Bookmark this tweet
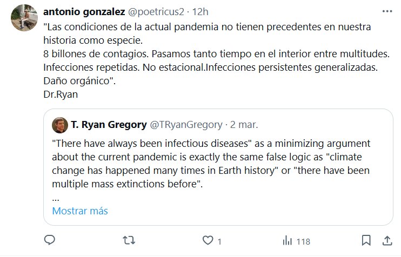Image resolution: width=401 pixels, height=257 pixels. (366, 240)
